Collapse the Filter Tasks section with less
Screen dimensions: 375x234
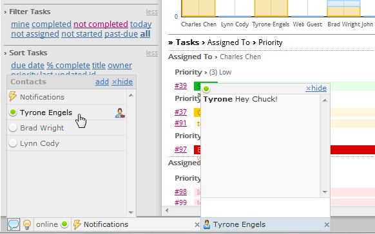[152, 12]
